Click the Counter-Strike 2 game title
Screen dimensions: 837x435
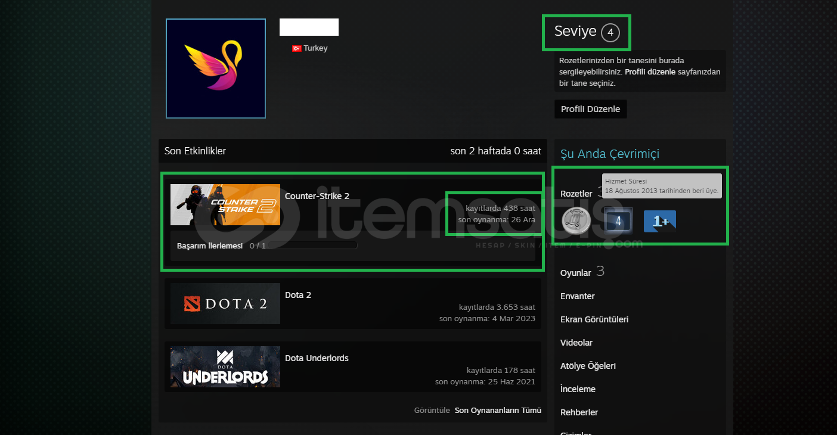(x=317, y=196)
